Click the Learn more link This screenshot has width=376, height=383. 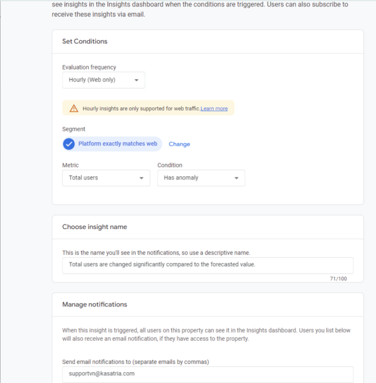(214, 109)
